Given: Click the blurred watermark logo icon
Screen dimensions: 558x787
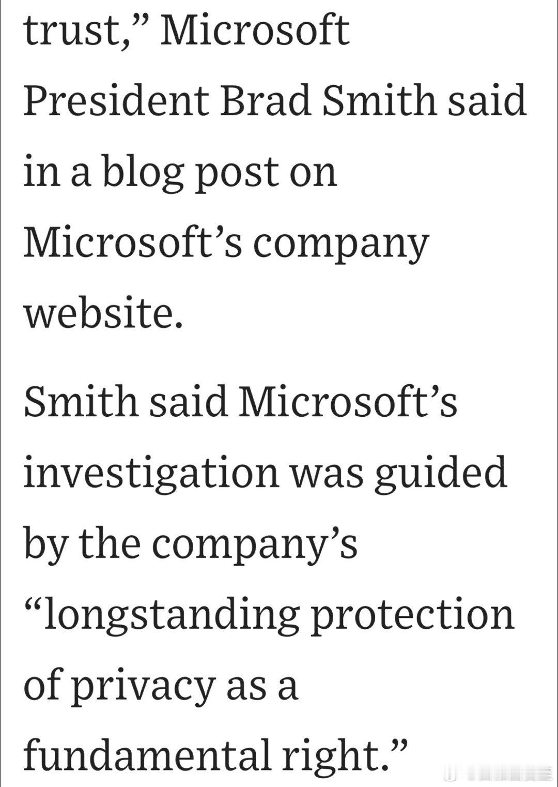Looking at the screenshot, I should click(x=451, y=774).
